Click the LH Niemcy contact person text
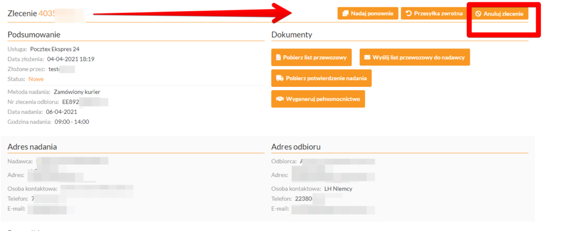 338,189
